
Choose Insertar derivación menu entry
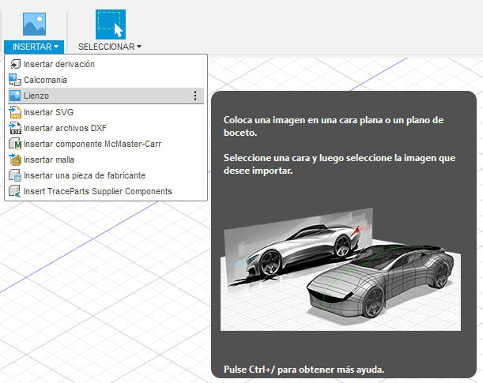pyautogui.click(x=106, y=64)
